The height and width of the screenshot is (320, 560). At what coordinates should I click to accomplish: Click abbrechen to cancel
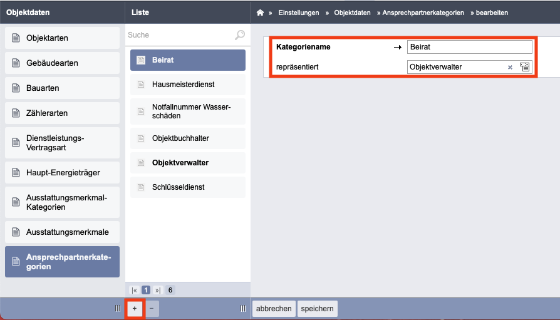pyautogui.click(x=274, y=309)
